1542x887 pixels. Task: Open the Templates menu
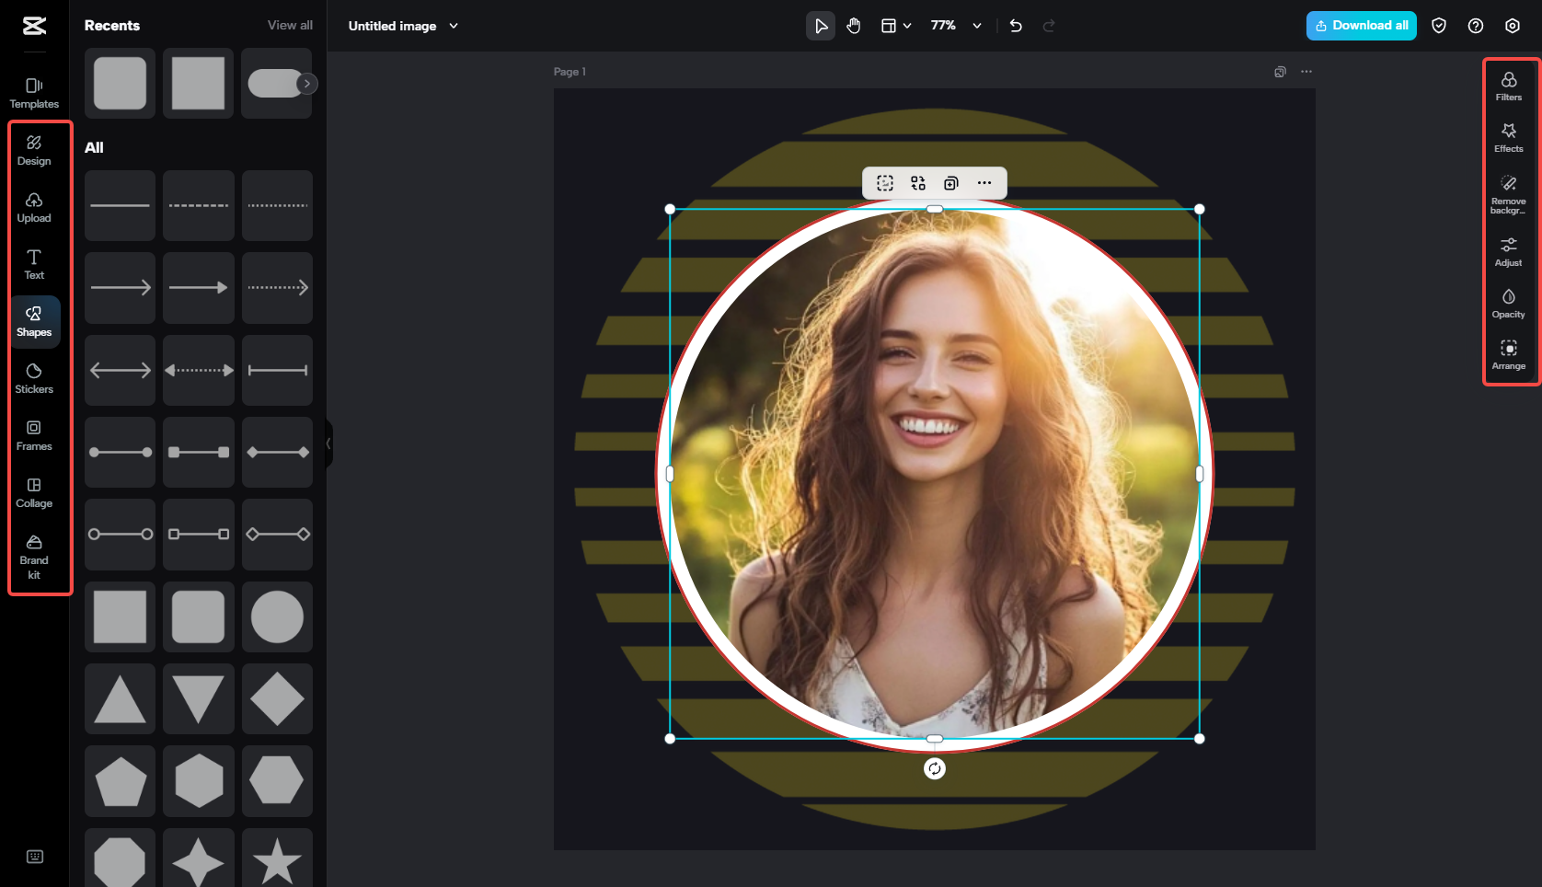coord(34,91)
